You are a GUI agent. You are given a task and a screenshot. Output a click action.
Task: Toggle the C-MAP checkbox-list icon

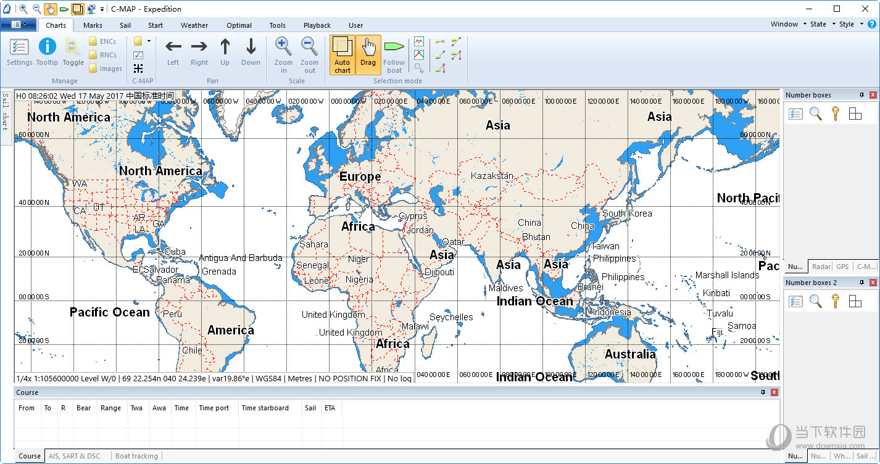click(x=138, y=55)
